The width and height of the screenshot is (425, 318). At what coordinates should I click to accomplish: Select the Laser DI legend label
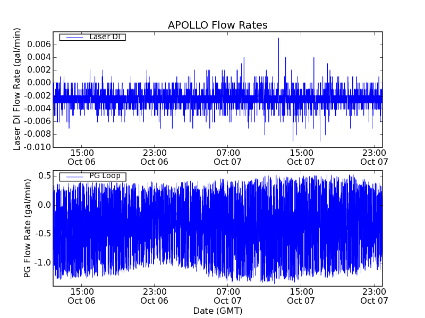point(104,37)
